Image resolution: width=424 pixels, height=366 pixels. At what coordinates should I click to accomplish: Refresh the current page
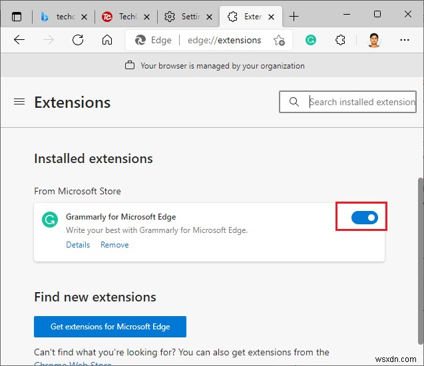[x=78, y=40]
